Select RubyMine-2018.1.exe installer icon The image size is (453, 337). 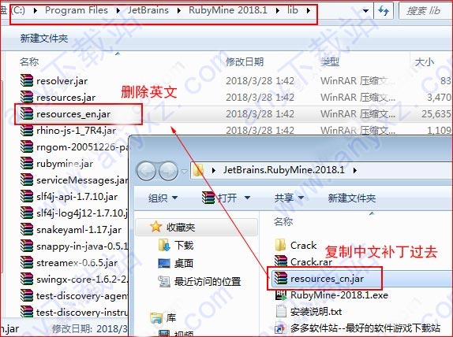[281, 295]
